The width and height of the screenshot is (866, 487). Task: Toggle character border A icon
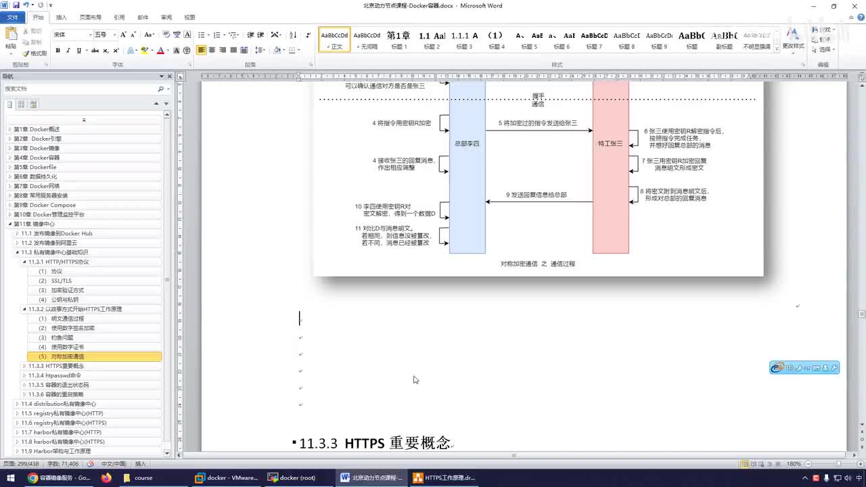click(187, 34)
